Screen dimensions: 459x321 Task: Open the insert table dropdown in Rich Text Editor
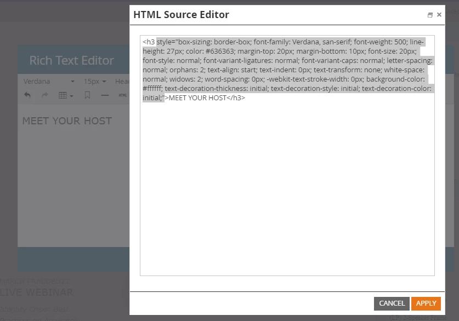(66, 95)
